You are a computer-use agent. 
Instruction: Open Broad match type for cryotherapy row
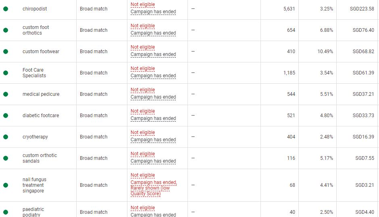(94, 137)
